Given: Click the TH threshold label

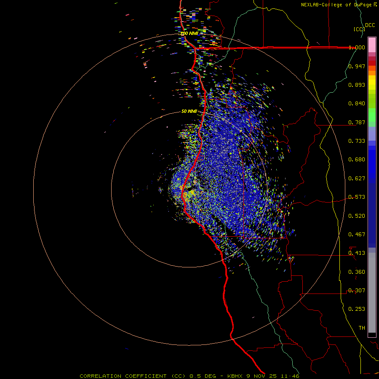Looking at the screenshot, I should coord(362,328).
